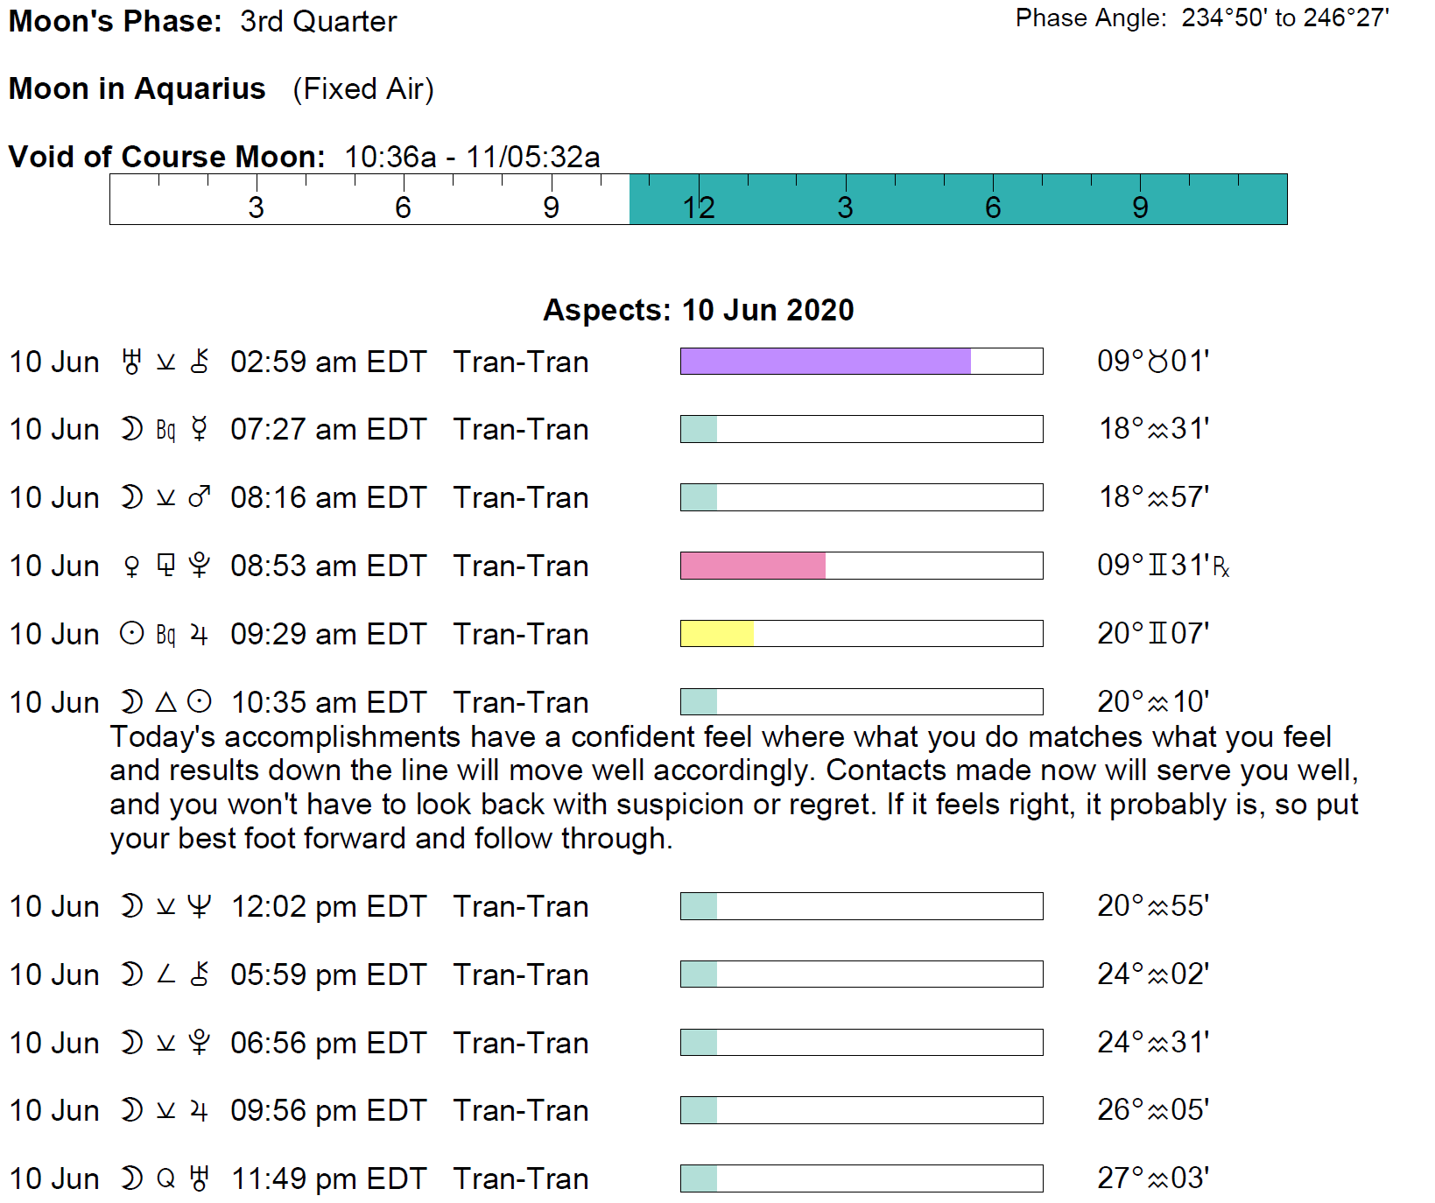Click the Phase Angle reading at top right

[1201, 18]
